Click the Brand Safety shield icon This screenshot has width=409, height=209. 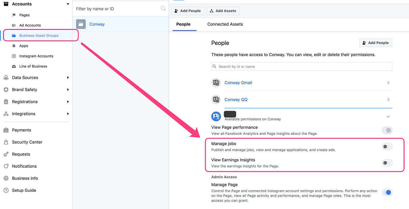(x=6, y=90)
